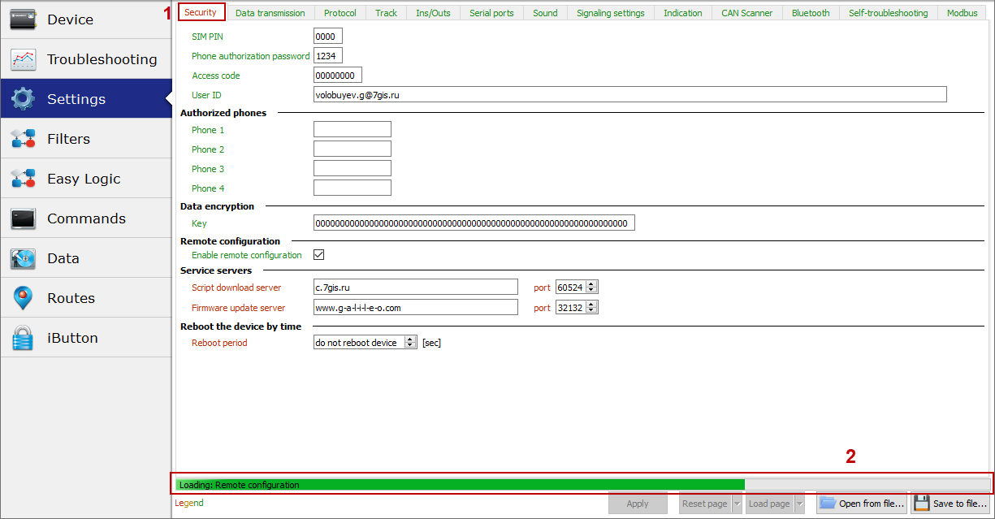Screen dimensions: 995x519
Task: Click the User ID input field
Action: 630,95
